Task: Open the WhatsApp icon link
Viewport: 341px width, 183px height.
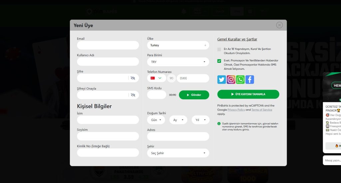Action: [240, 79]
